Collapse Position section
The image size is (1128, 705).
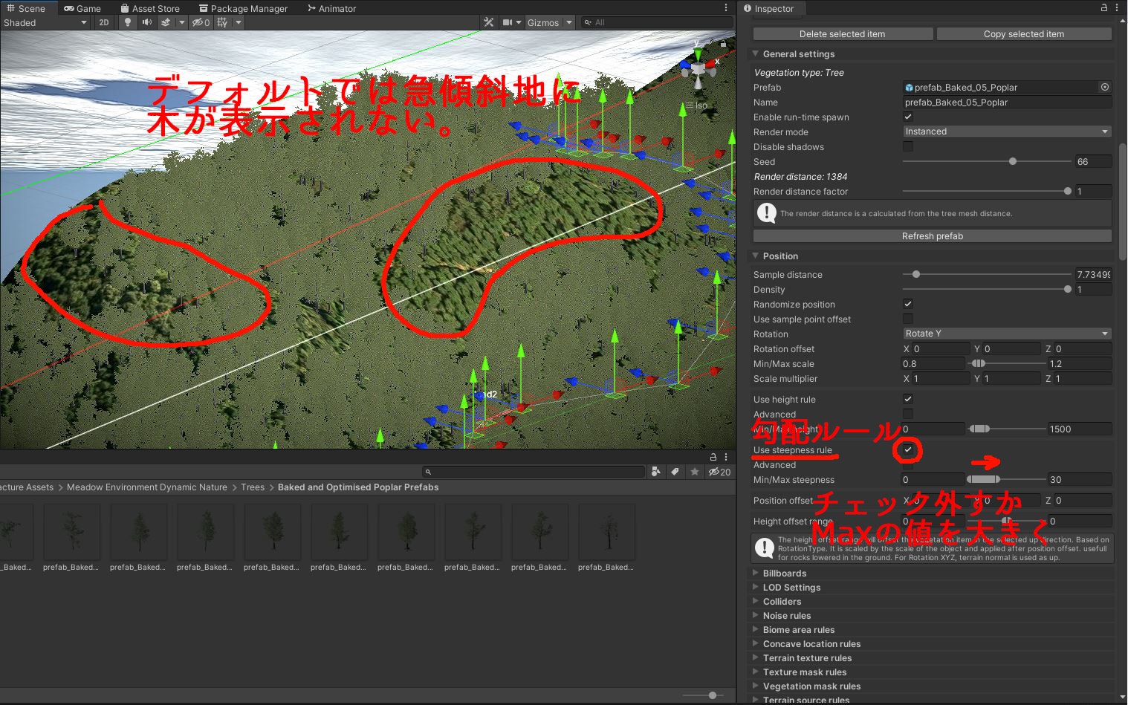(x=755, y=256)
